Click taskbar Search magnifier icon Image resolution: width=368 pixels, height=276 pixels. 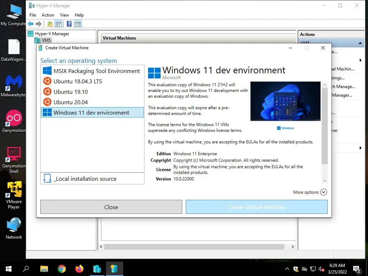click(x=26, y=269)
